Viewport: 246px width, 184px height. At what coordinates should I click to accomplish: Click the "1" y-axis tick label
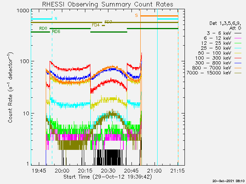point(28,164)
